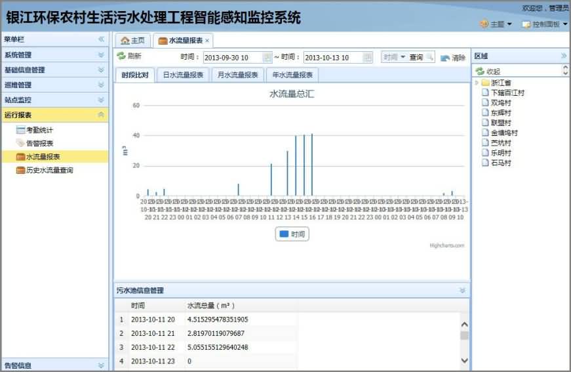The image size is (571, 372).
Task: Expand the 浙江省 tree node
Action: coord(477,83)
